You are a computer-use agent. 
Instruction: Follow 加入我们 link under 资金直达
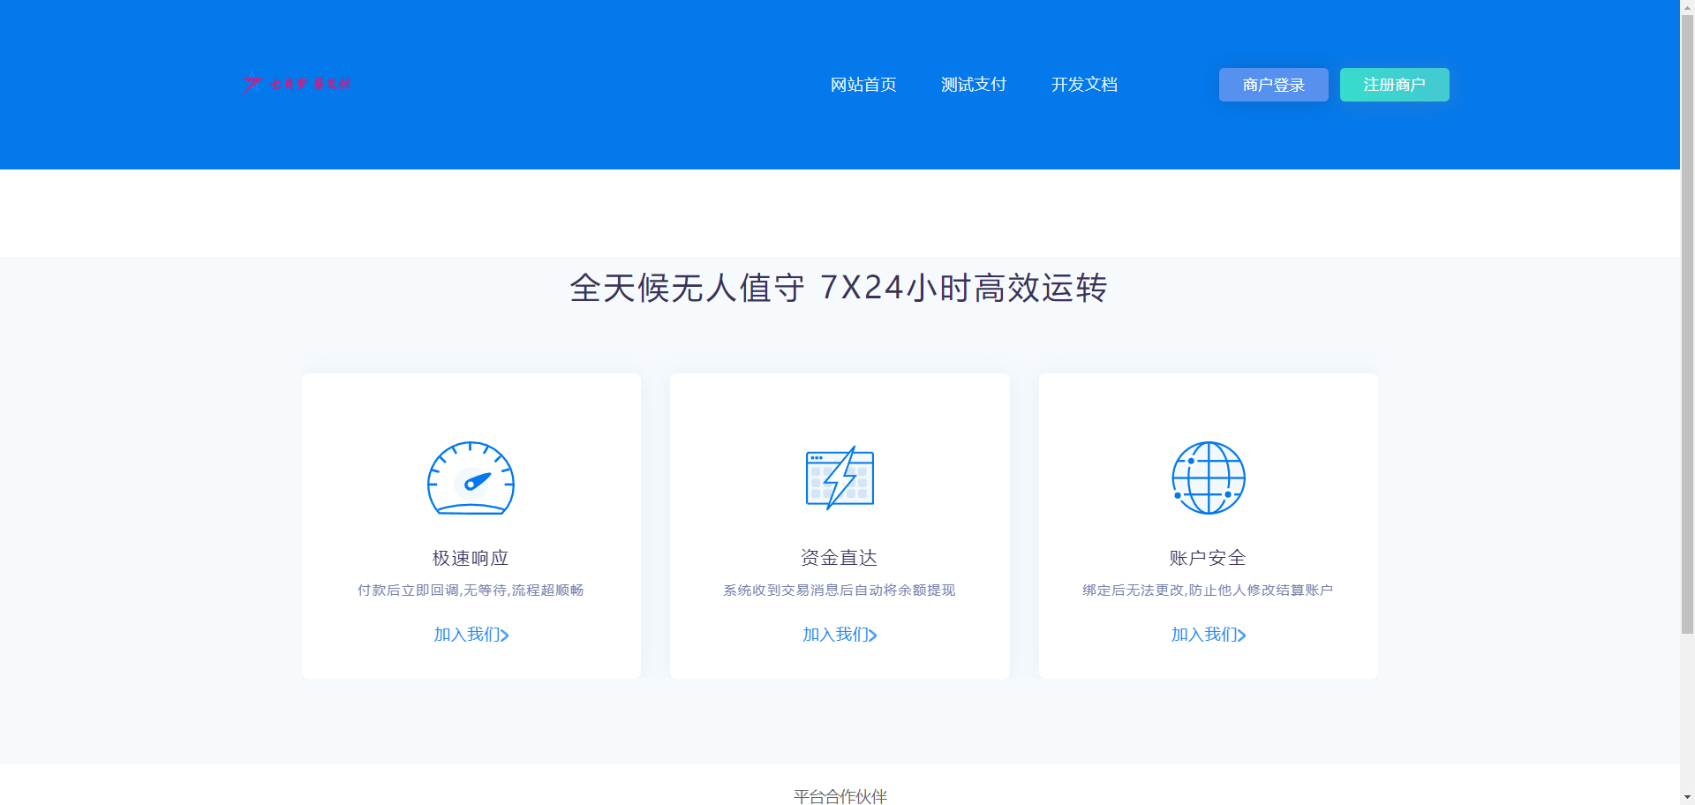click(x=840, y=635)
